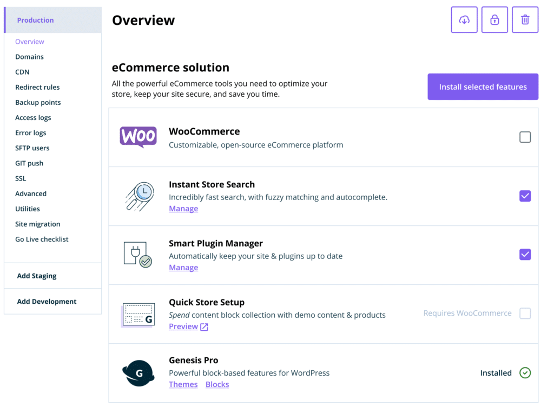Expand the Add Development section
This screenshot has width=554, height=407.
coord(47,302)
